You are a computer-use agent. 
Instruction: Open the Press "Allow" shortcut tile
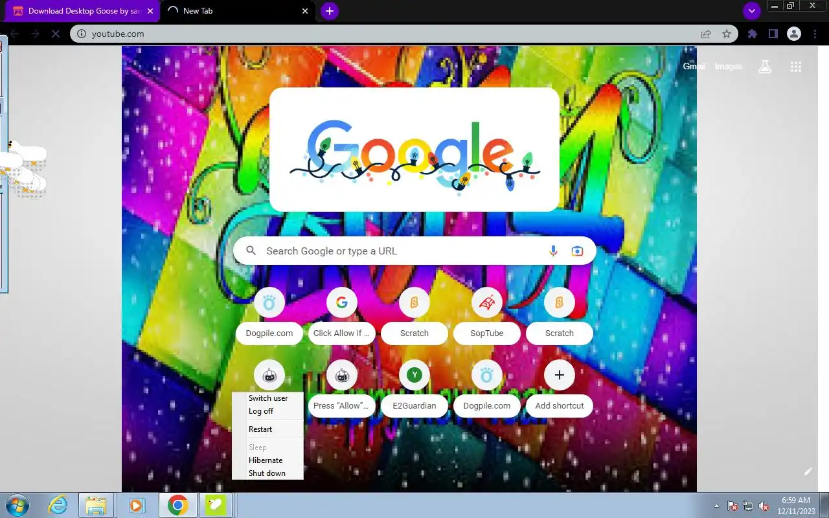pyautogui.click(x=342, y=388)
